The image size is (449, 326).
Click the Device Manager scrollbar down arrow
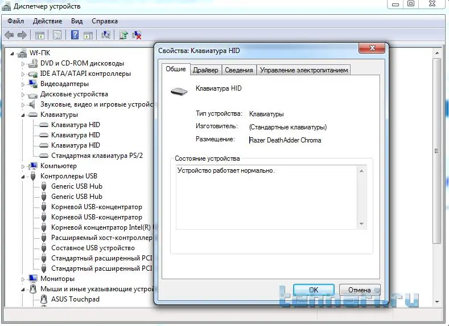[x=437, y=301]
